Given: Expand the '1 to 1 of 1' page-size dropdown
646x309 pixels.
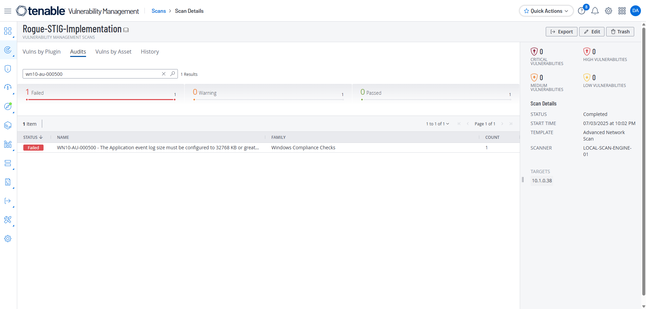Looking at the screenshot, I should pyautogui.click(x=437, y=124).
